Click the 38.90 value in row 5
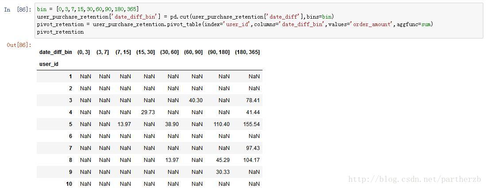The height and width of the screenshot is (188, 486). click(172, 124)
